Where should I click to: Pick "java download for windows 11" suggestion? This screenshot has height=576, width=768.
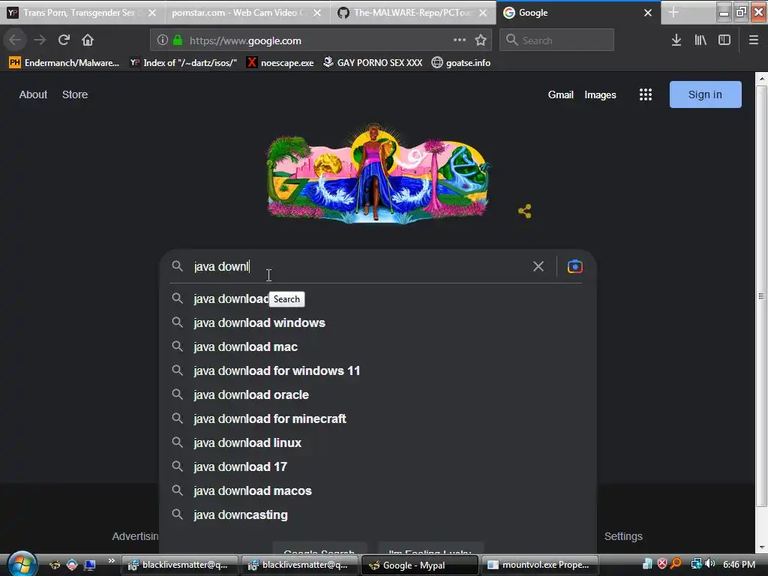pos(377,370)
